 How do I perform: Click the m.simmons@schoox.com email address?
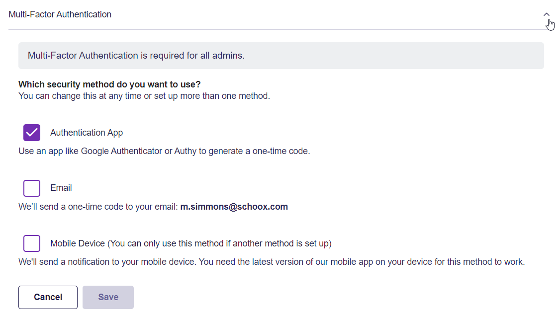234,207
